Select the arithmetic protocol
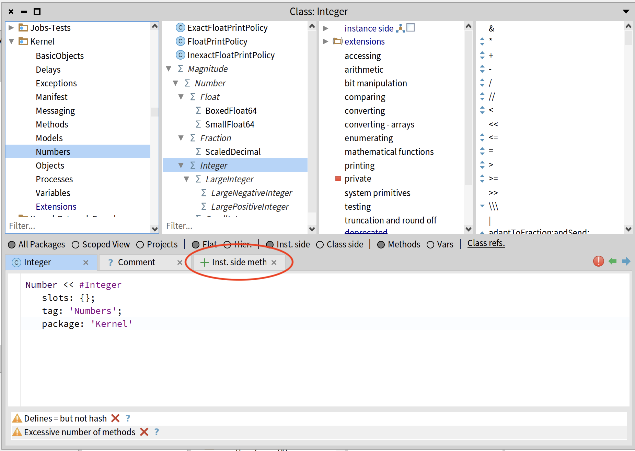 (x=364, y=70)
